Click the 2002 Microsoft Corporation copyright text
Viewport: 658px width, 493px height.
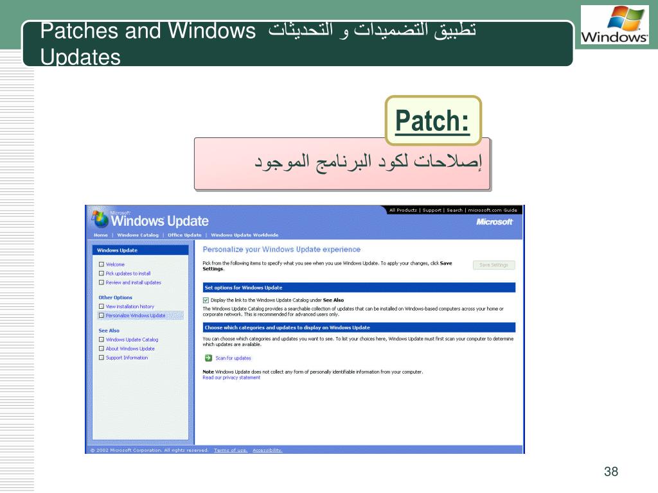149,450
